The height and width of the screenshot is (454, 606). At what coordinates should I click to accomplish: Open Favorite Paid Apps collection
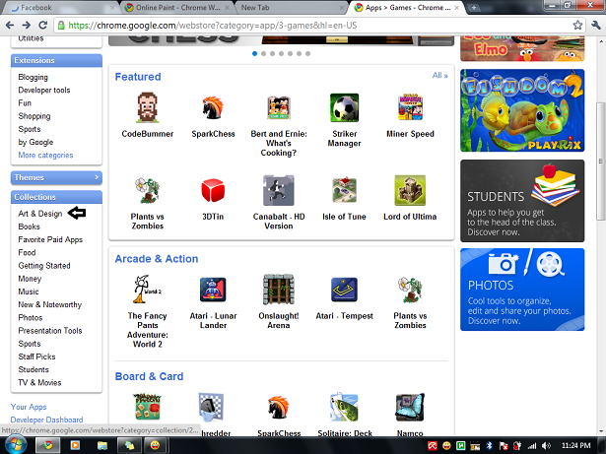point(50,239)
